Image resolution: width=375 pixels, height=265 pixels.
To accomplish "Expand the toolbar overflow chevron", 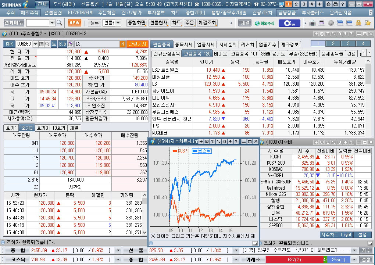I will pos(231,23).
